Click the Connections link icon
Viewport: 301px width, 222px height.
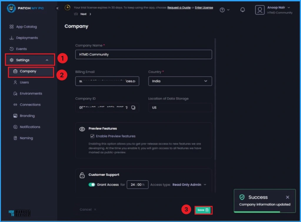pos(15,105)
